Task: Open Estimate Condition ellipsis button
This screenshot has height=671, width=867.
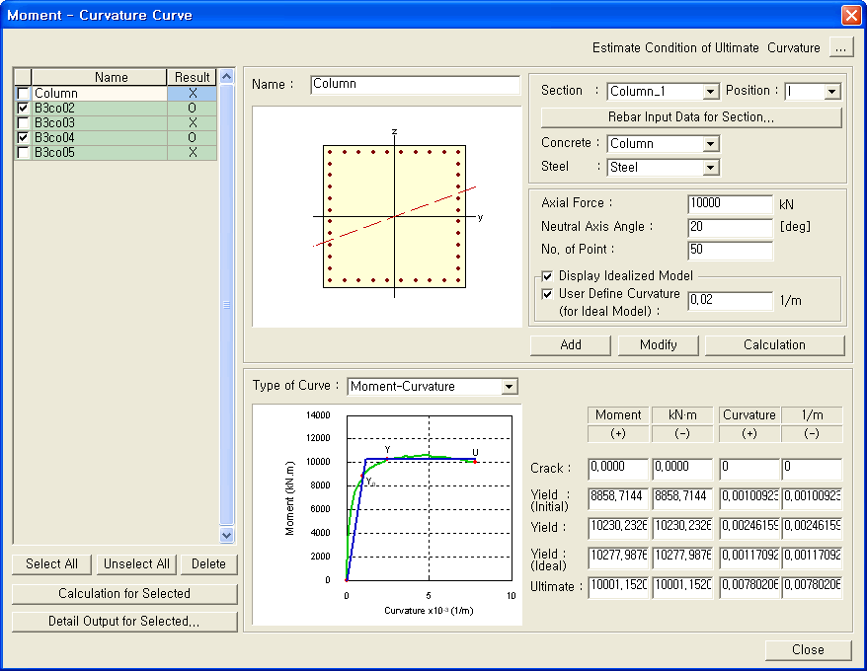Action: tap(840, 48)
